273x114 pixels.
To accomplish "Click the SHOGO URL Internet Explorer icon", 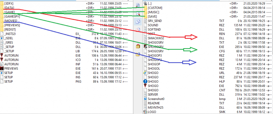I will [x=145, y=73].
